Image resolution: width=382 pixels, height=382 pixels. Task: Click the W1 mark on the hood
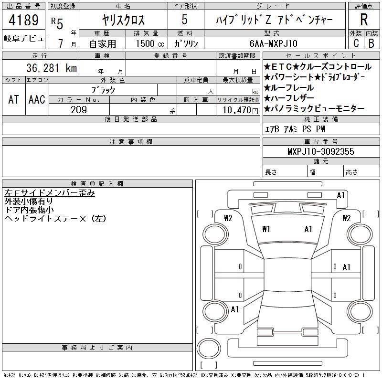(266, 229)
